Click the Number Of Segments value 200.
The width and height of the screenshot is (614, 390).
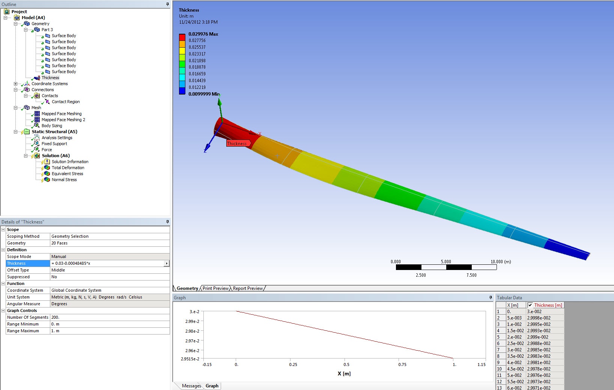tap(110, 317)
